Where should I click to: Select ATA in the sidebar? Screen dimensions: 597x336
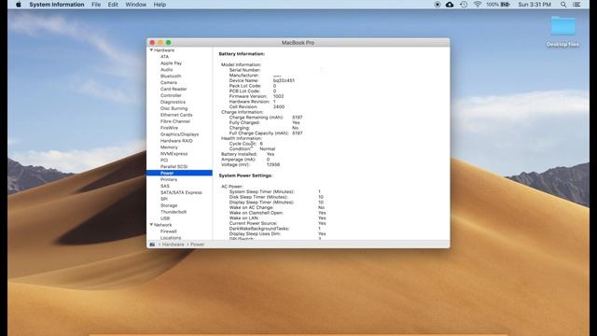coord(164,57)
